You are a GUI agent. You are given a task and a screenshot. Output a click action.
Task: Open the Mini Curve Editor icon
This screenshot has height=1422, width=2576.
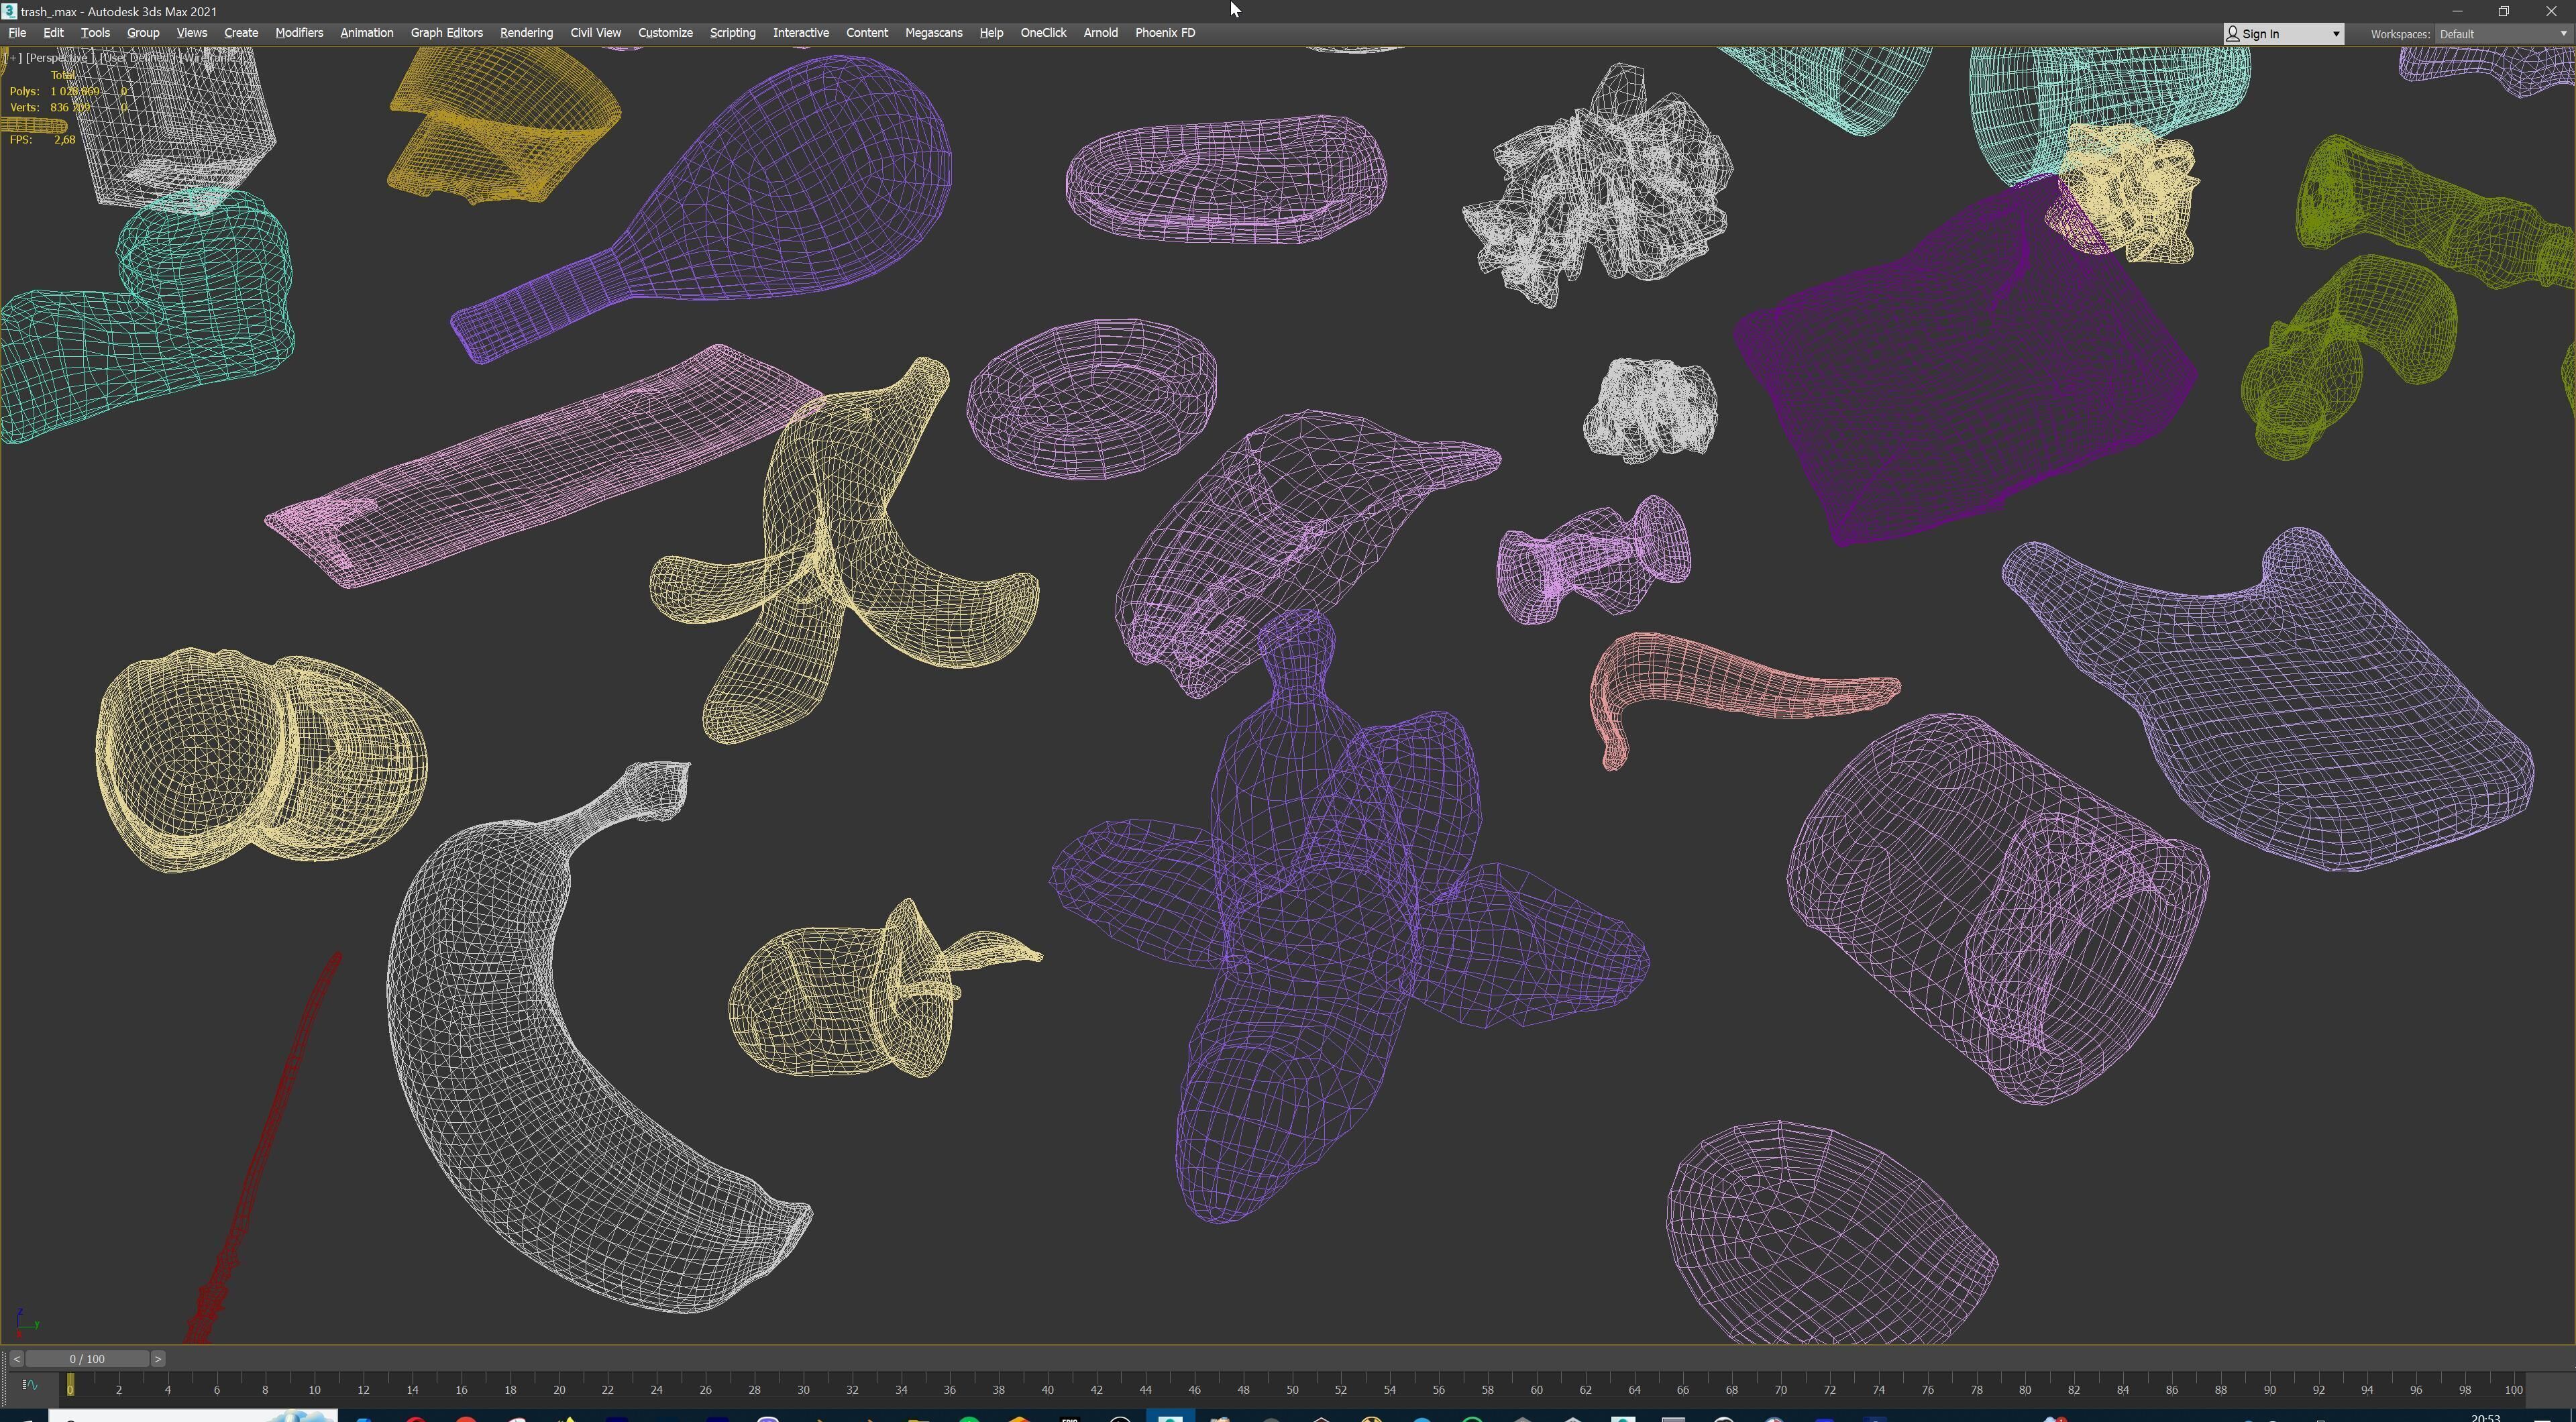pyautogui.click(x=30, y=1385)
